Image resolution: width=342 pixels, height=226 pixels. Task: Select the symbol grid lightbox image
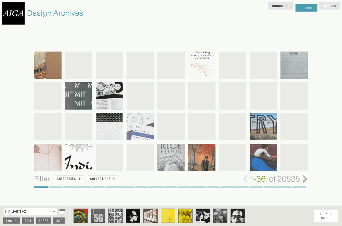click(x=116, y=216)
